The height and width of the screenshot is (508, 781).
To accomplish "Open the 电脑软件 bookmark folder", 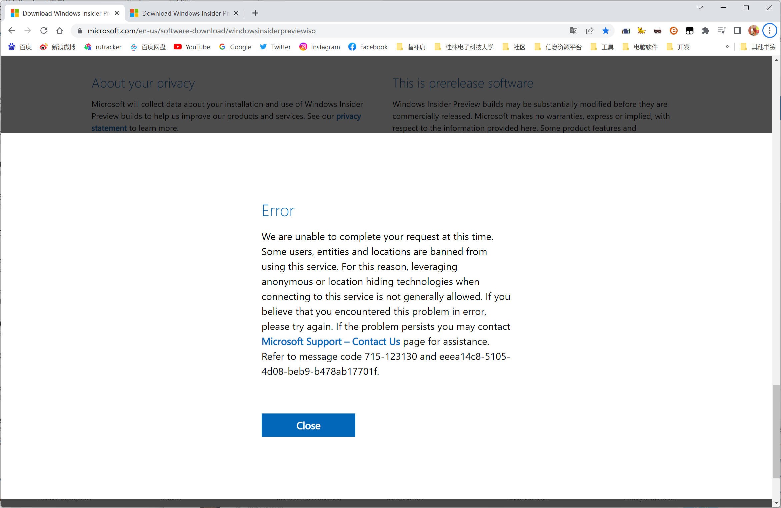I will coord(640,47).
